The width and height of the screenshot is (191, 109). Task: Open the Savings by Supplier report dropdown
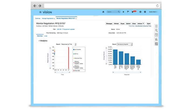(125, 44)
